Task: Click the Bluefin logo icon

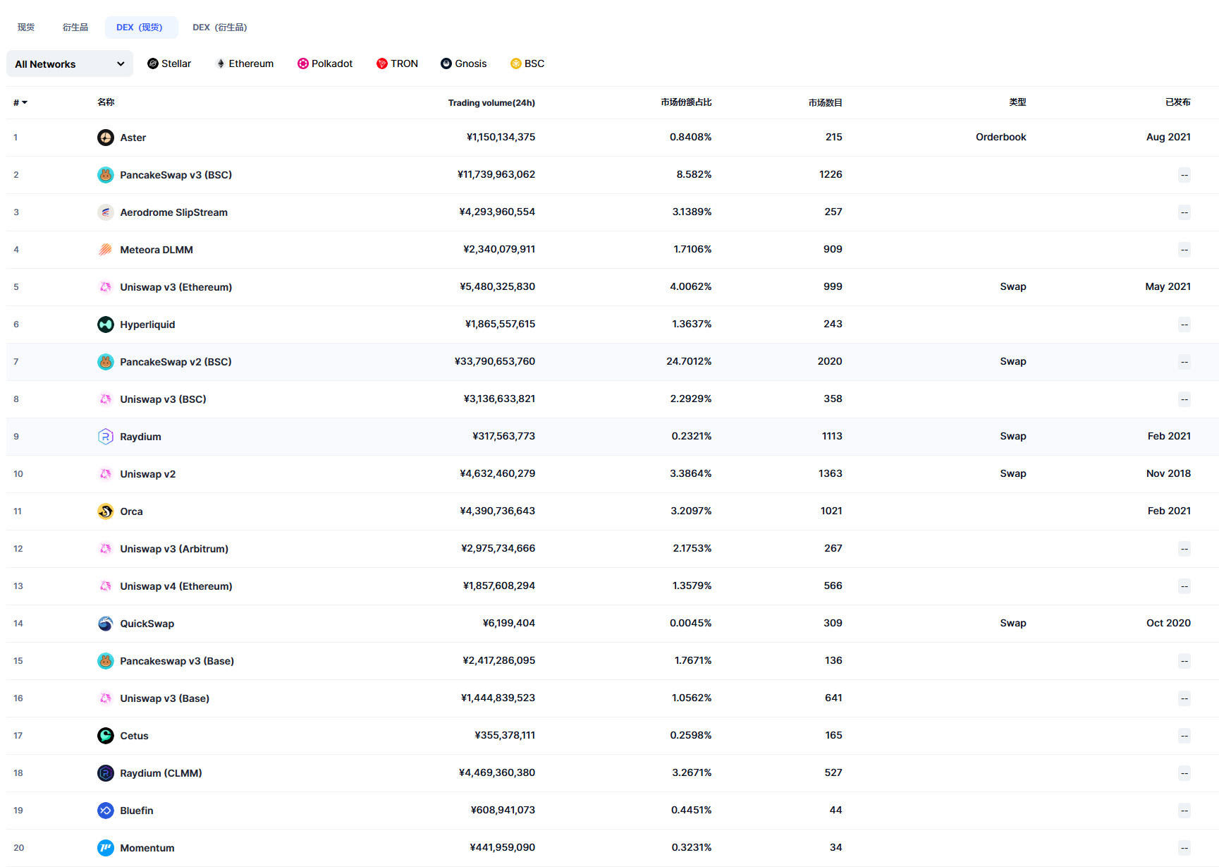Action: point(105,811)
